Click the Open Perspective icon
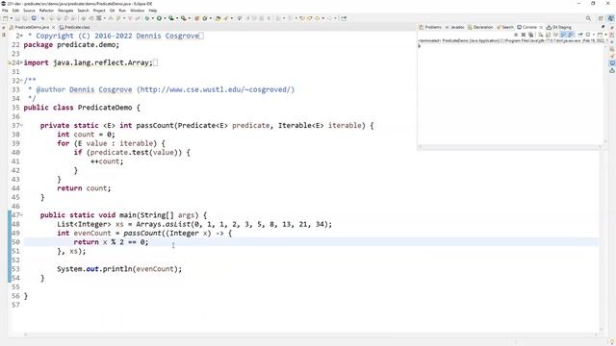The width and height of the screenshot is (616, 346). tap(601, 18)
